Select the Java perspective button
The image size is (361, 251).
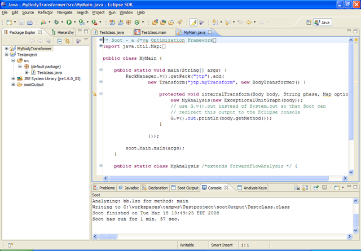[323, 23]
